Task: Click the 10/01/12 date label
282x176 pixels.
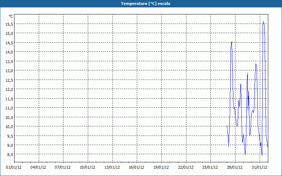Action: pos(87,168)
